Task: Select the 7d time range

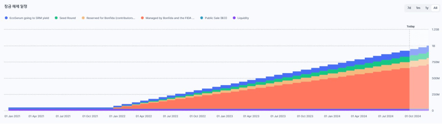Action: (409, 8)
